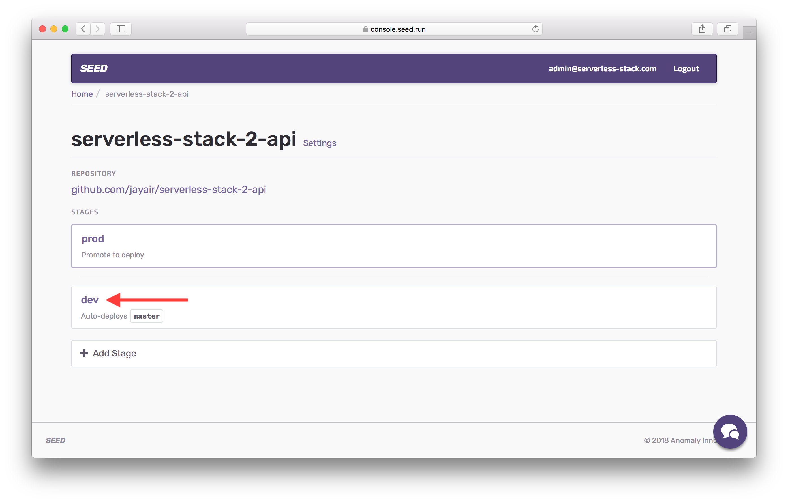
Task: Open the Share icon in the toolbar
Action: tap(702, 29)
